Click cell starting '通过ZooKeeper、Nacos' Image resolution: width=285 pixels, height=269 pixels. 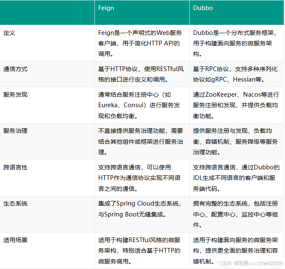point(237,105)
